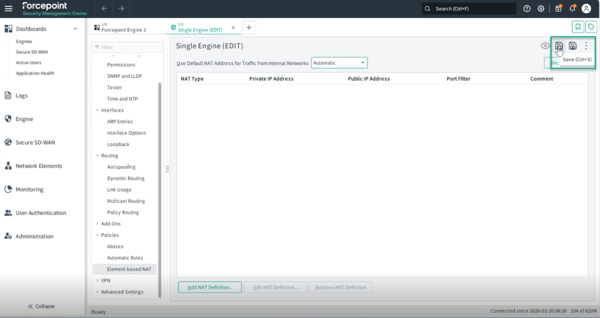600x318 pixels.
Task: Open Secure SD-WAN under Dashboards
Action: tap(32, 52)
